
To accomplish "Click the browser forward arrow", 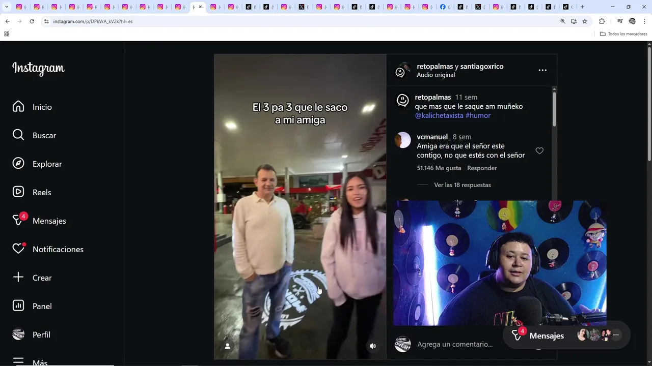I will point(19,21).
